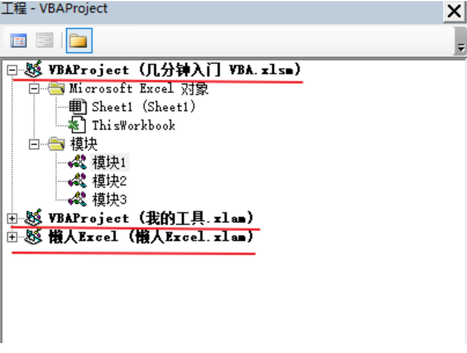467x353 pixels.
Task: Select VBAProject (几分钟入门 VBA.xlsm) label
Action: [x=175, y=70]
